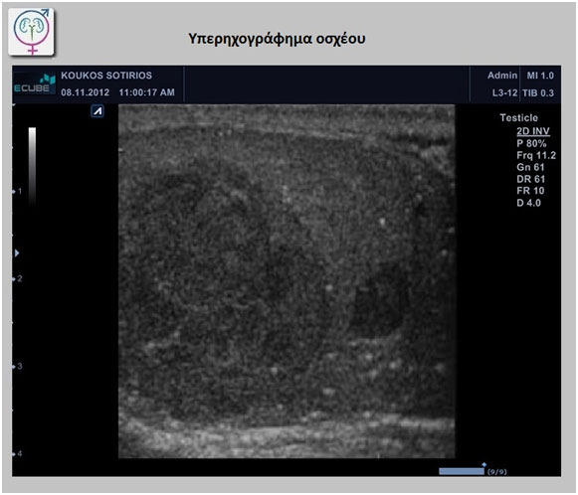Click the 1 cm depth marker
The height and width of the screenshot is (495, 578).
pyautogui.click(x=18, y=191)
